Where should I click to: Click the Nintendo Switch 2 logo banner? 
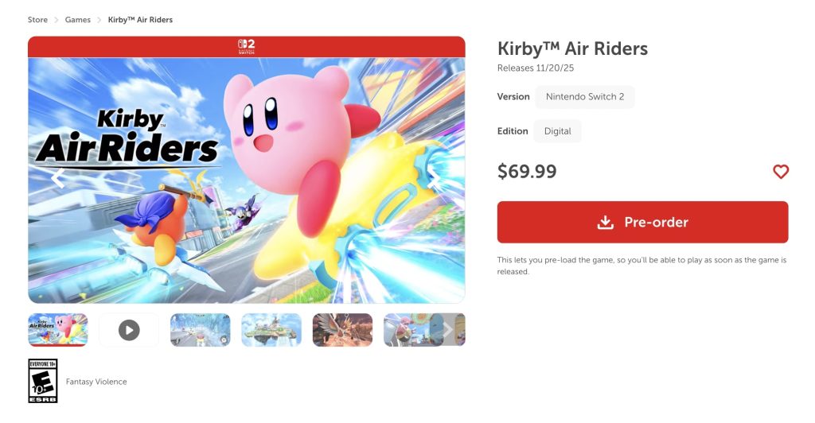point(247,47)
